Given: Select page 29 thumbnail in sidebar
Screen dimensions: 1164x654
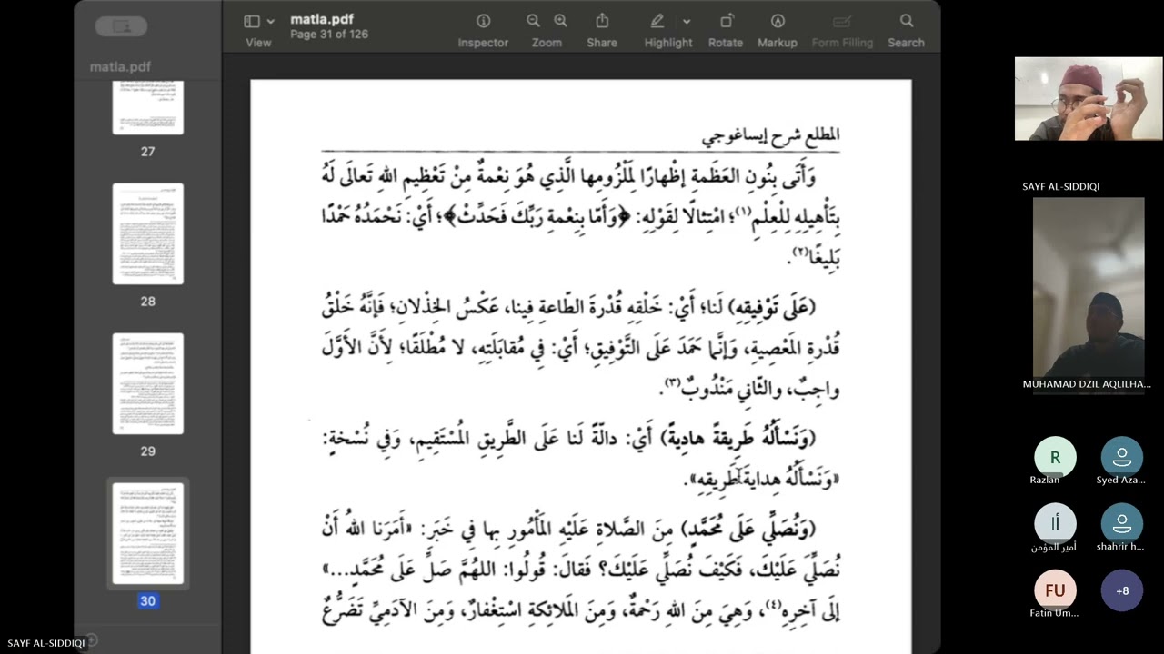Looking at the screenshot, I should coord(147,383).
